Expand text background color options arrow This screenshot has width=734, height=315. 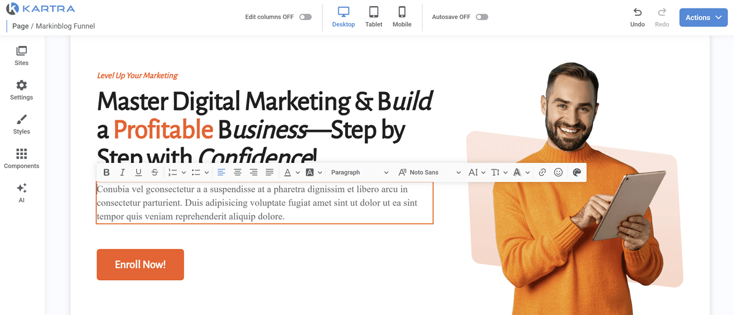click(320, 173)
